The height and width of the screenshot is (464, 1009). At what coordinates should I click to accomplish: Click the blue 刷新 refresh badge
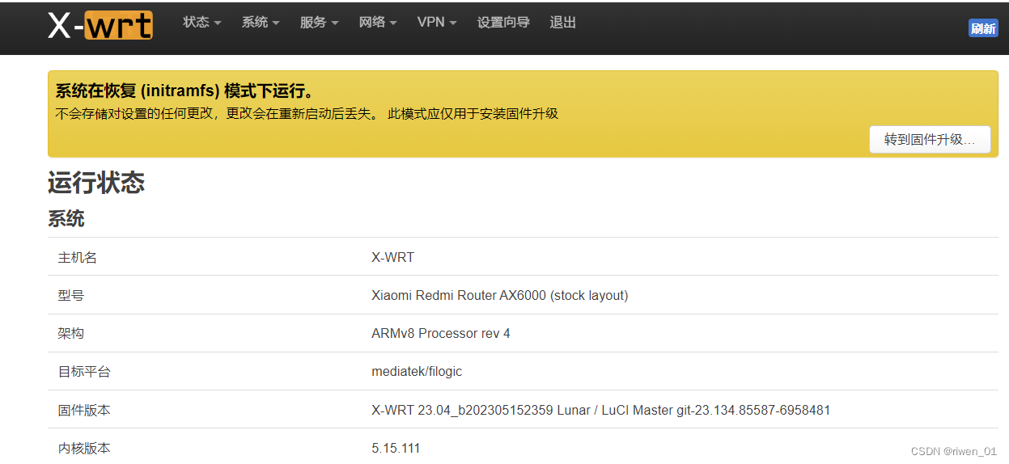click(983, 28)
